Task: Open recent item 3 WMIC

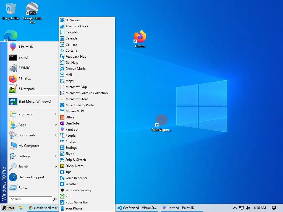Action: coord(33,68)
